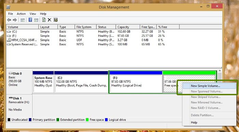Click the '100 MB' capacity cell
This screenshot has width=239, height=132.
(122, 44)
